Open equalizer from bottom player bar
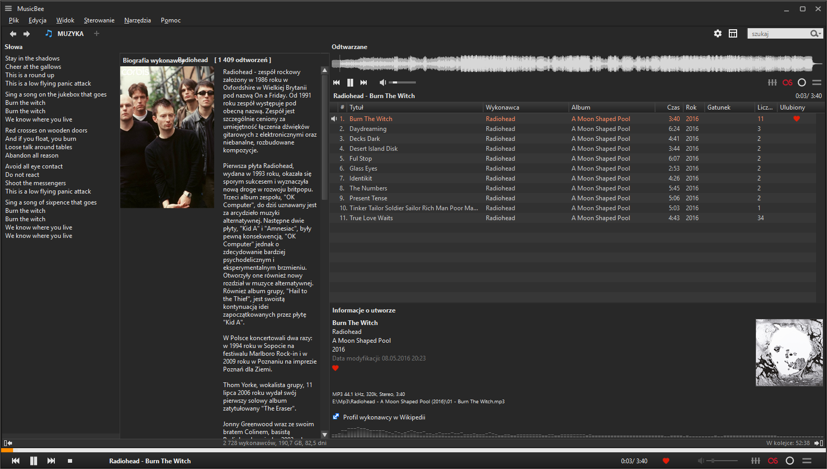 coord(755,461)
